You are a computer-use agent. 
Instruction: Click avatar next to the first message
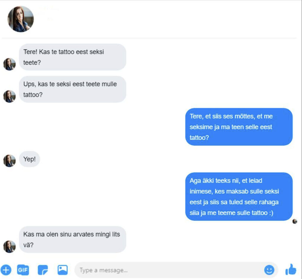(9, 64)
